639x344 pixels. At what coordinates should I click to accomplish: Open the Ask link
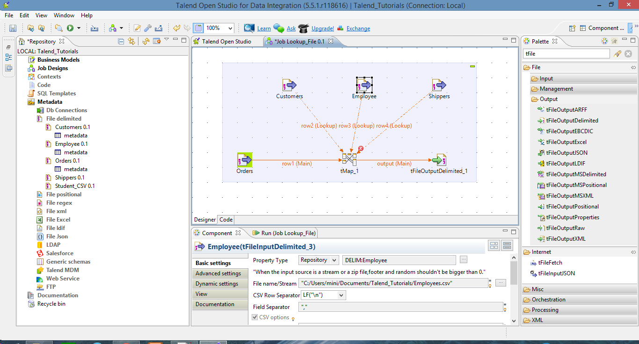coord(291,29)
